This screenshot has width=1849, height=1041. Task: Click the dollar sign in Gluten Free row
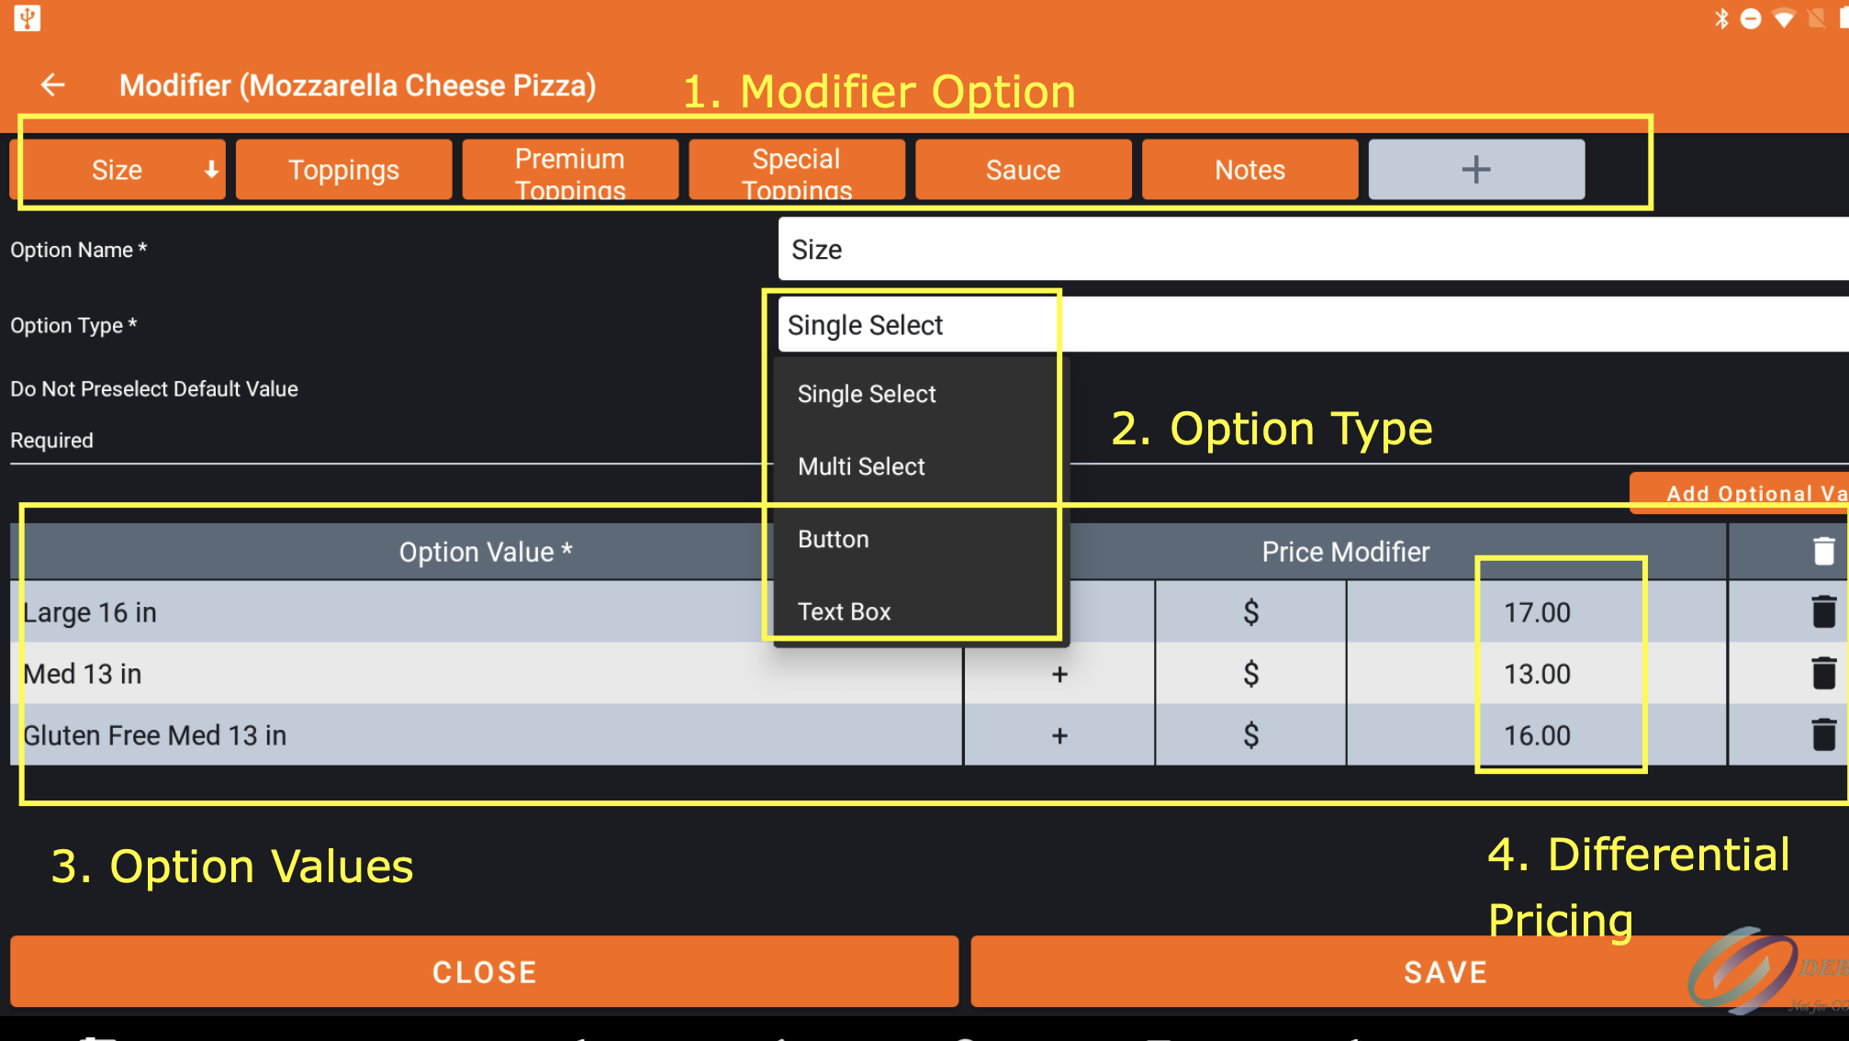click(x=1250, y=735)
